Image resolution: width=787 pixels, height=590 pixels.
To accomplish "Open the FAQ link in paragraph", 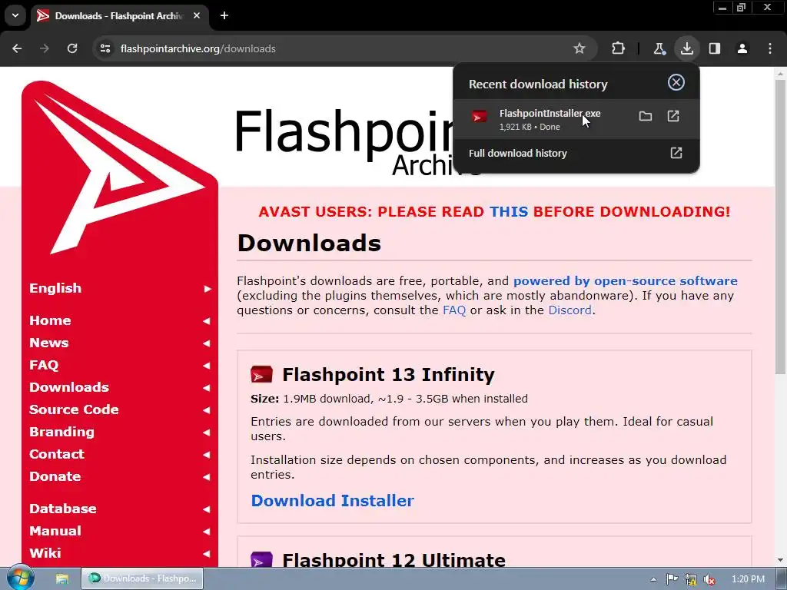I will click(454, 310).
